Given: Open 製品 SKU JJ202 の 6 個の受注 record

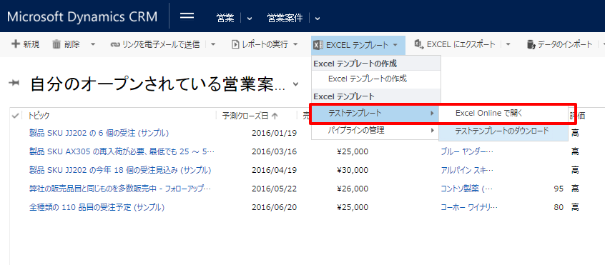Looking at the screenshot, I should pyautogui.click(x=99, y=134).
